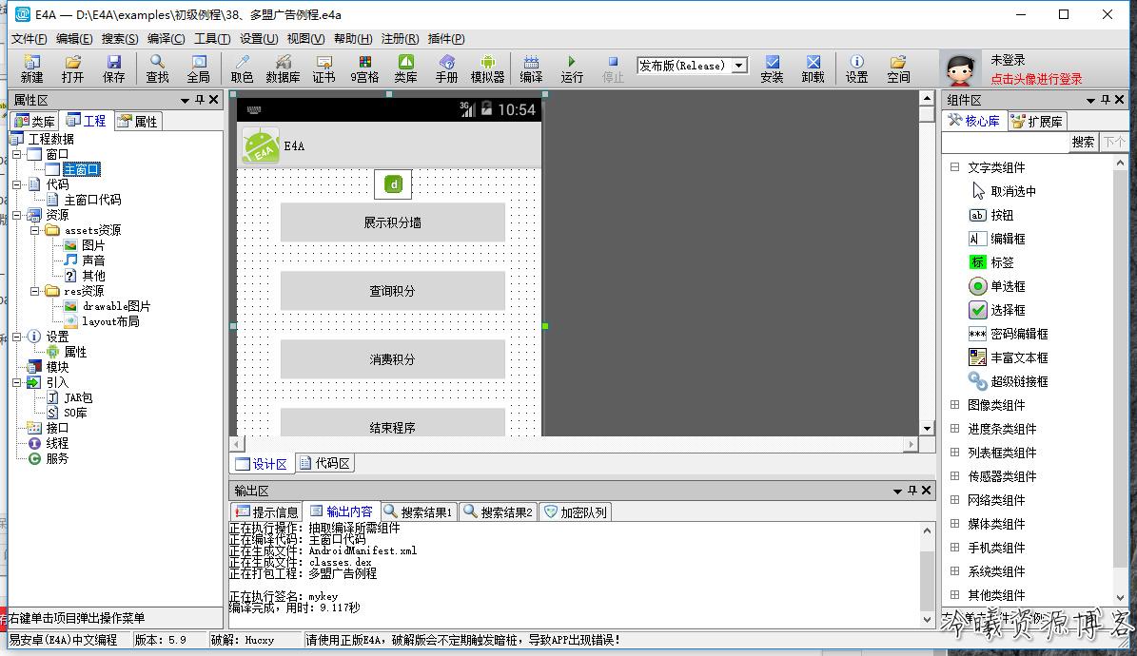Click the component search input field
The image size is (1137, 656).
pos(1005,143)
